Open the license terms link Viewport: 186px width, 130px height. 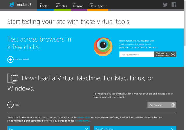coord(82,121)
